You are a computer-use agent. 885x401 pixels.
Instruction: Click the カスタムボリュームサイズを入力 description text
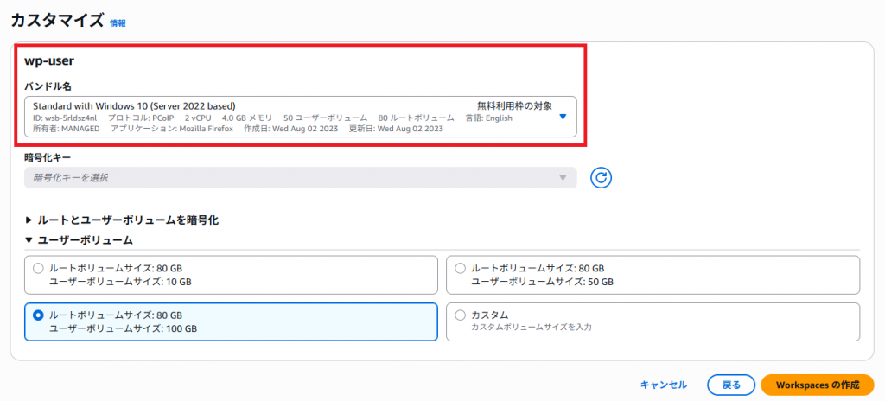[531, 328]
